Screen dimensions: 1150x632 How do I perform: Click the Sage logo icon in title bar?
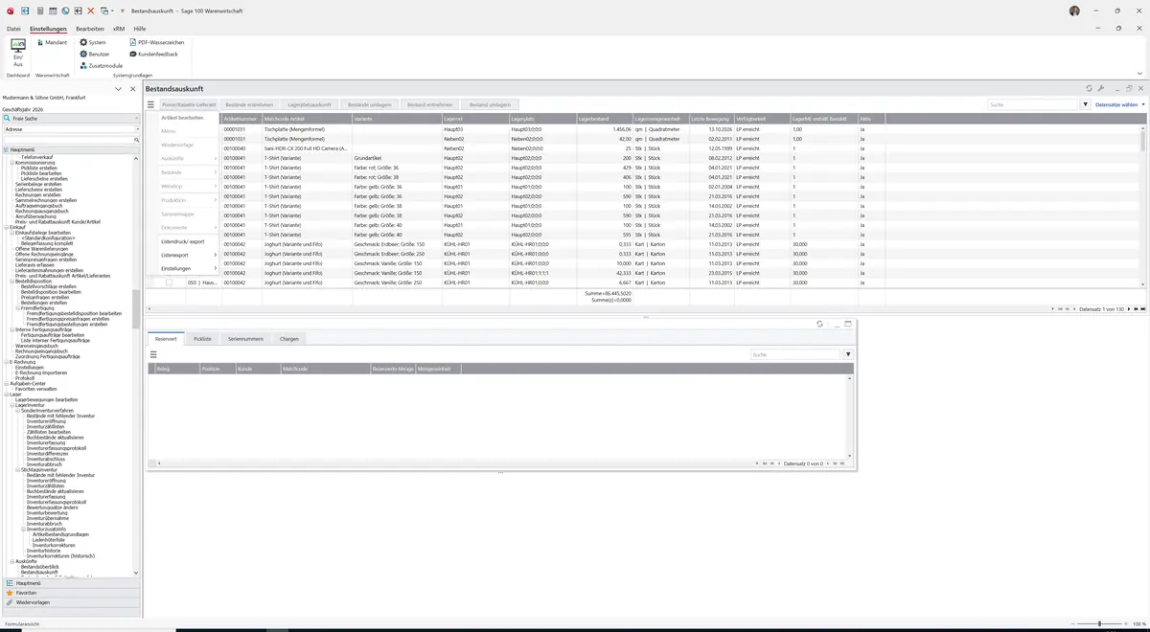(10, 11)
